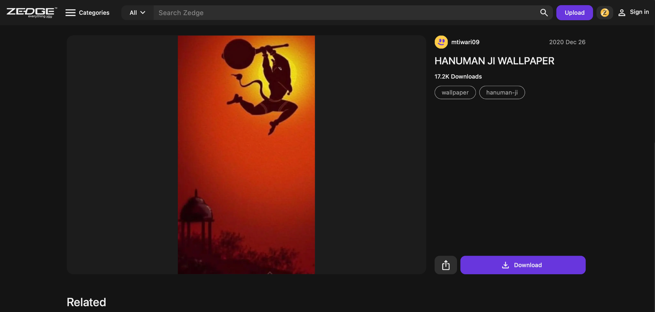The width and height of the screenshot is (655, 312).
Task: Click the 17.2K Downloads count
Action: click(x=458, y=77)
